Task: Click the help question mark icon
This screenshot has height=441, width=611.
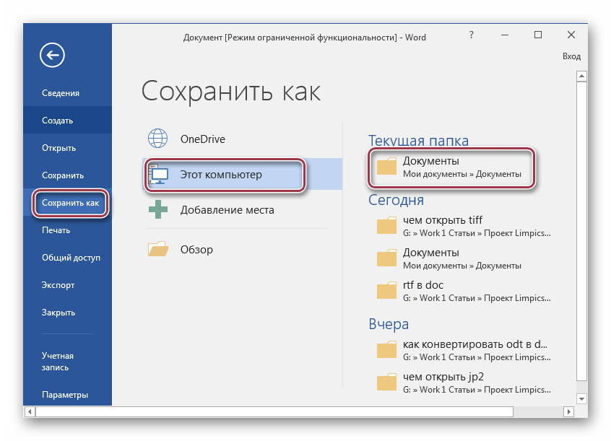Action: tap(472, 35)
